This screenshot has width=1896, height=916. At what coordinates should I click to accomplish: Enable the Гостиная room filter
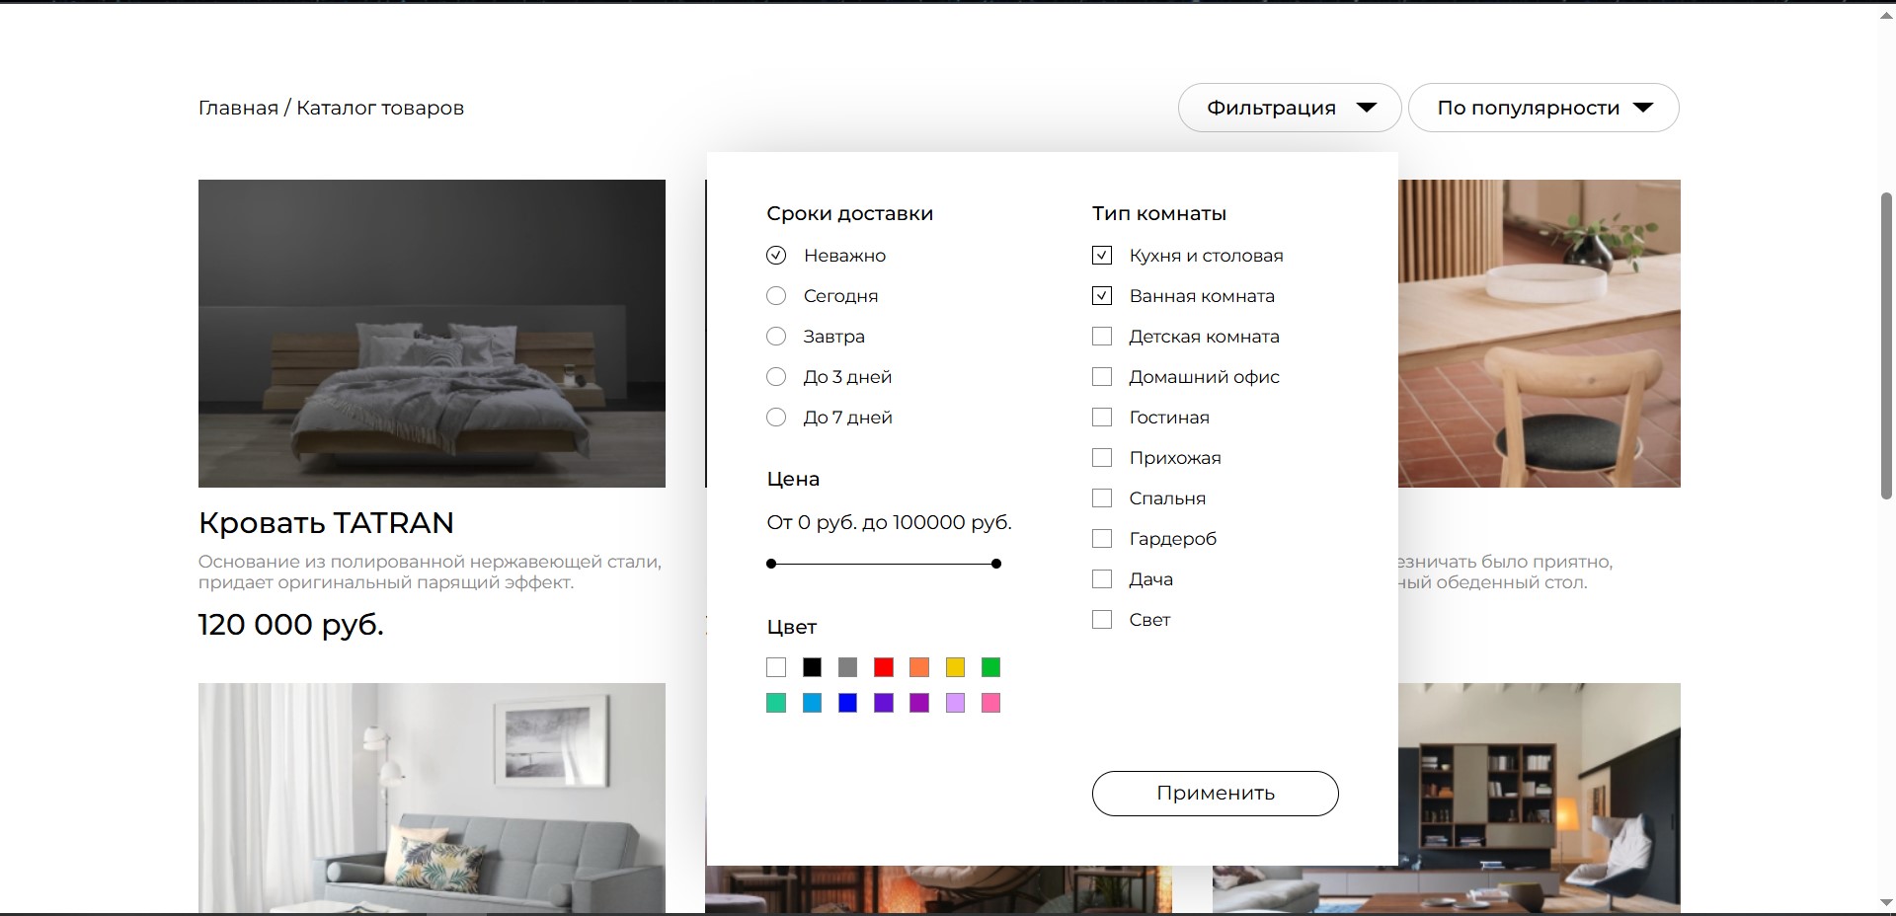[1102, 418]
